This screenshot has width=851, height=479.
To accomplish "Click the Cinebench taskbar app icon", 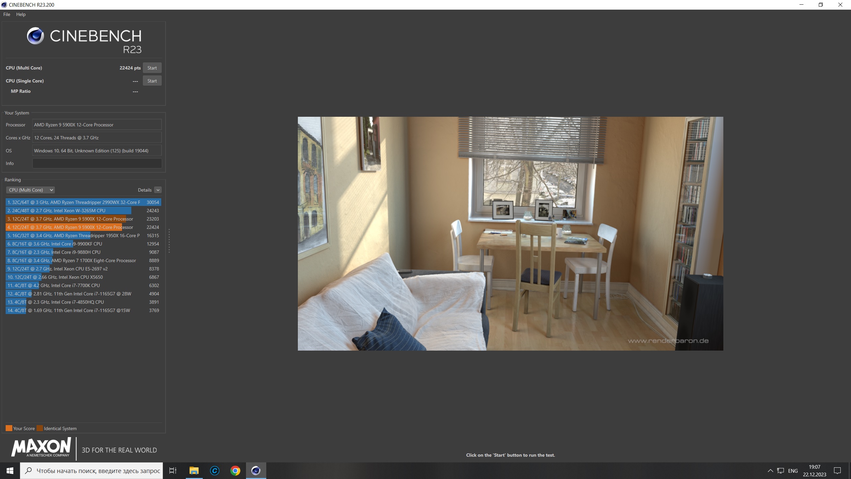I will [x=256, y=470].
